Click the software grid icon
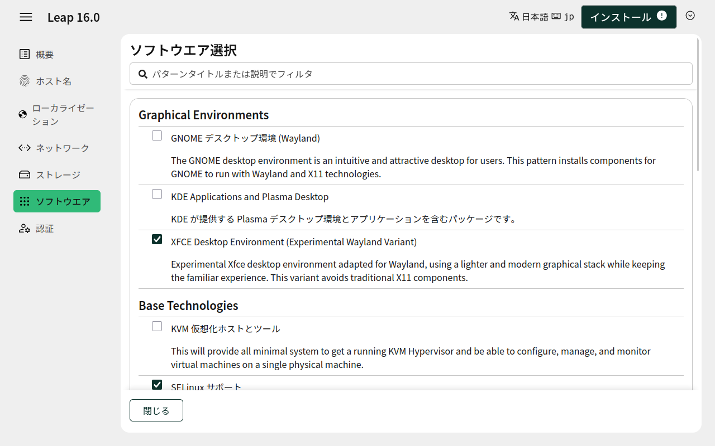 point(25,201)
